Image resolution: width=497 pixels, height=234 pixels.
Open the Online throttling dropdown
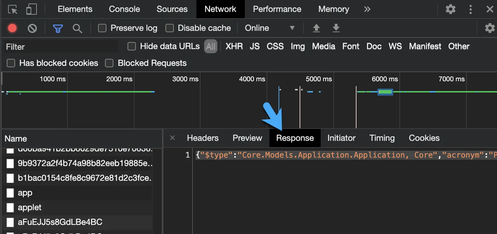coord(269,28)
